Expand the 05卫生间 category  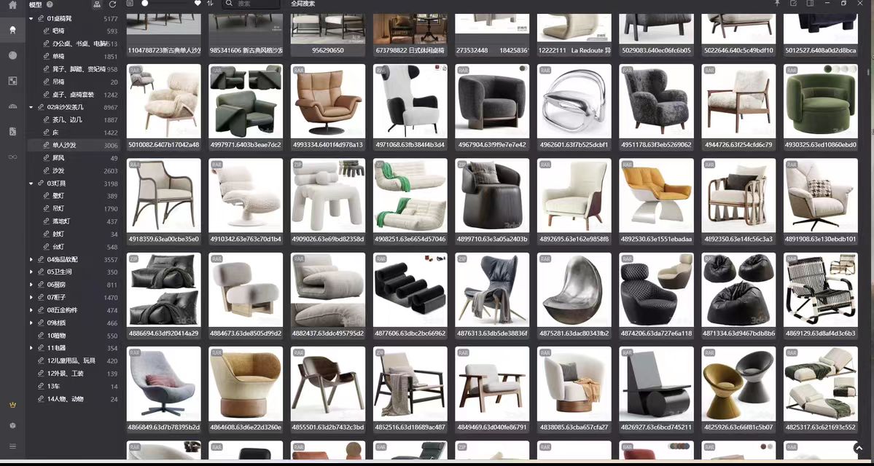pyautogui.click(x=31, y=272)
